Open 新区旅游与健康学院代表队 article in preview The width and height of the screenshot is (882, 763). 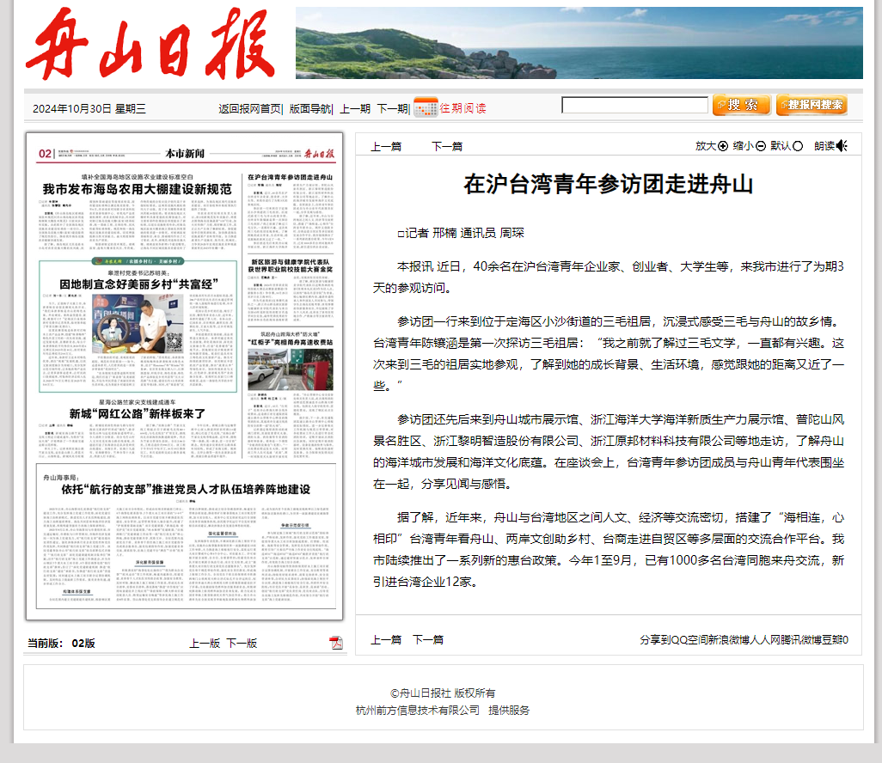(291, 266)
